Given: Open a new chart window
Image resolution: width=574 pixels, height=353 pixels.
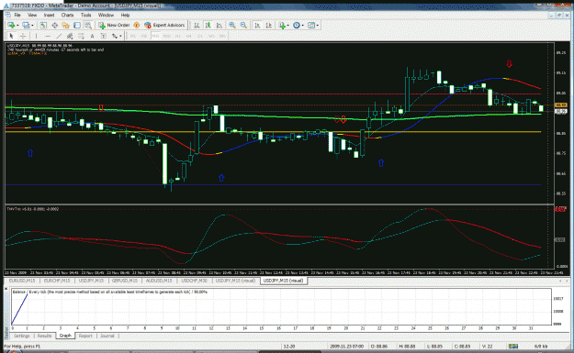Looking at the screenshot, I should [x=11, y=25].
